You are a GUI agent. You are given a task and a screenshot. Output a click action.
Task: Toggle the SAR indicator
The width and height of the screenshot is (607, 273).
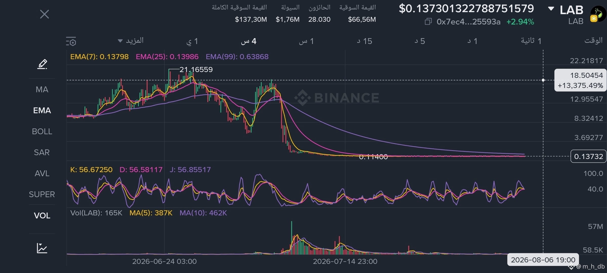[x=42, y=152]
